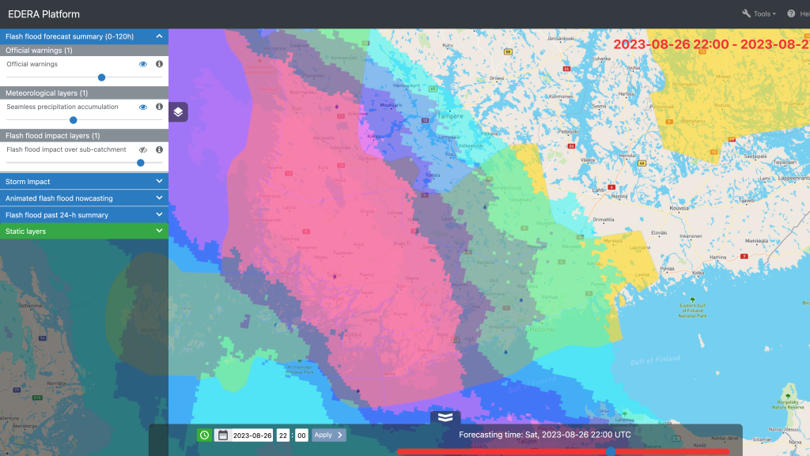The width and height of the screenshot is (810, 456).
Task: Collapse the bottom time panel with double chevron
Action: click(445, 417)
